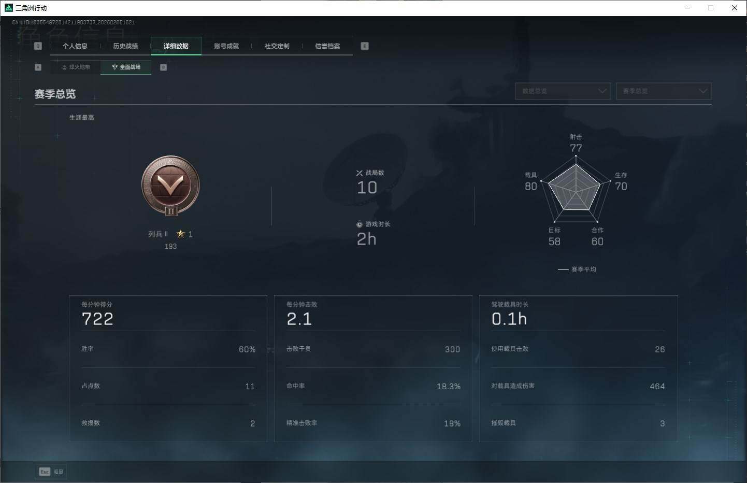The width and height of the screenshot is (747, 483).
Task: Open the 赛季总览 dropdown
Action: click(664, 91)
